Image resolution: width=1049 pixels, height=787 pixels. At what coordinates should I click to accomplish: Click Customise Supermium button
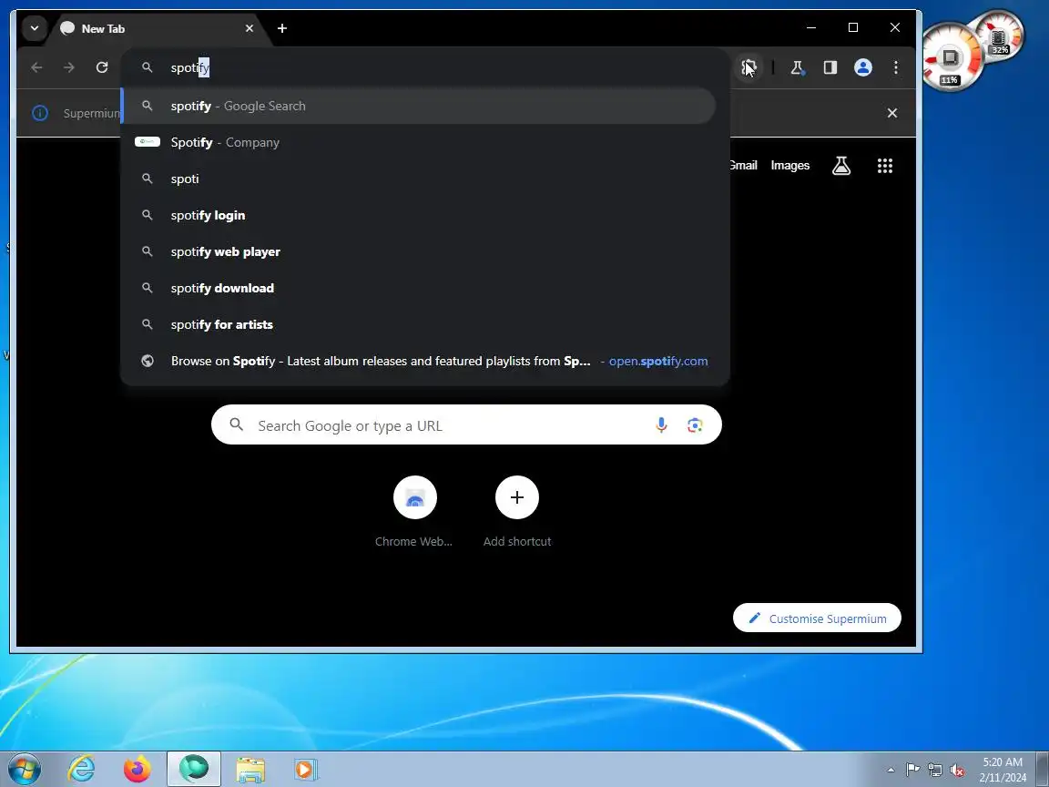coord(817,618)
